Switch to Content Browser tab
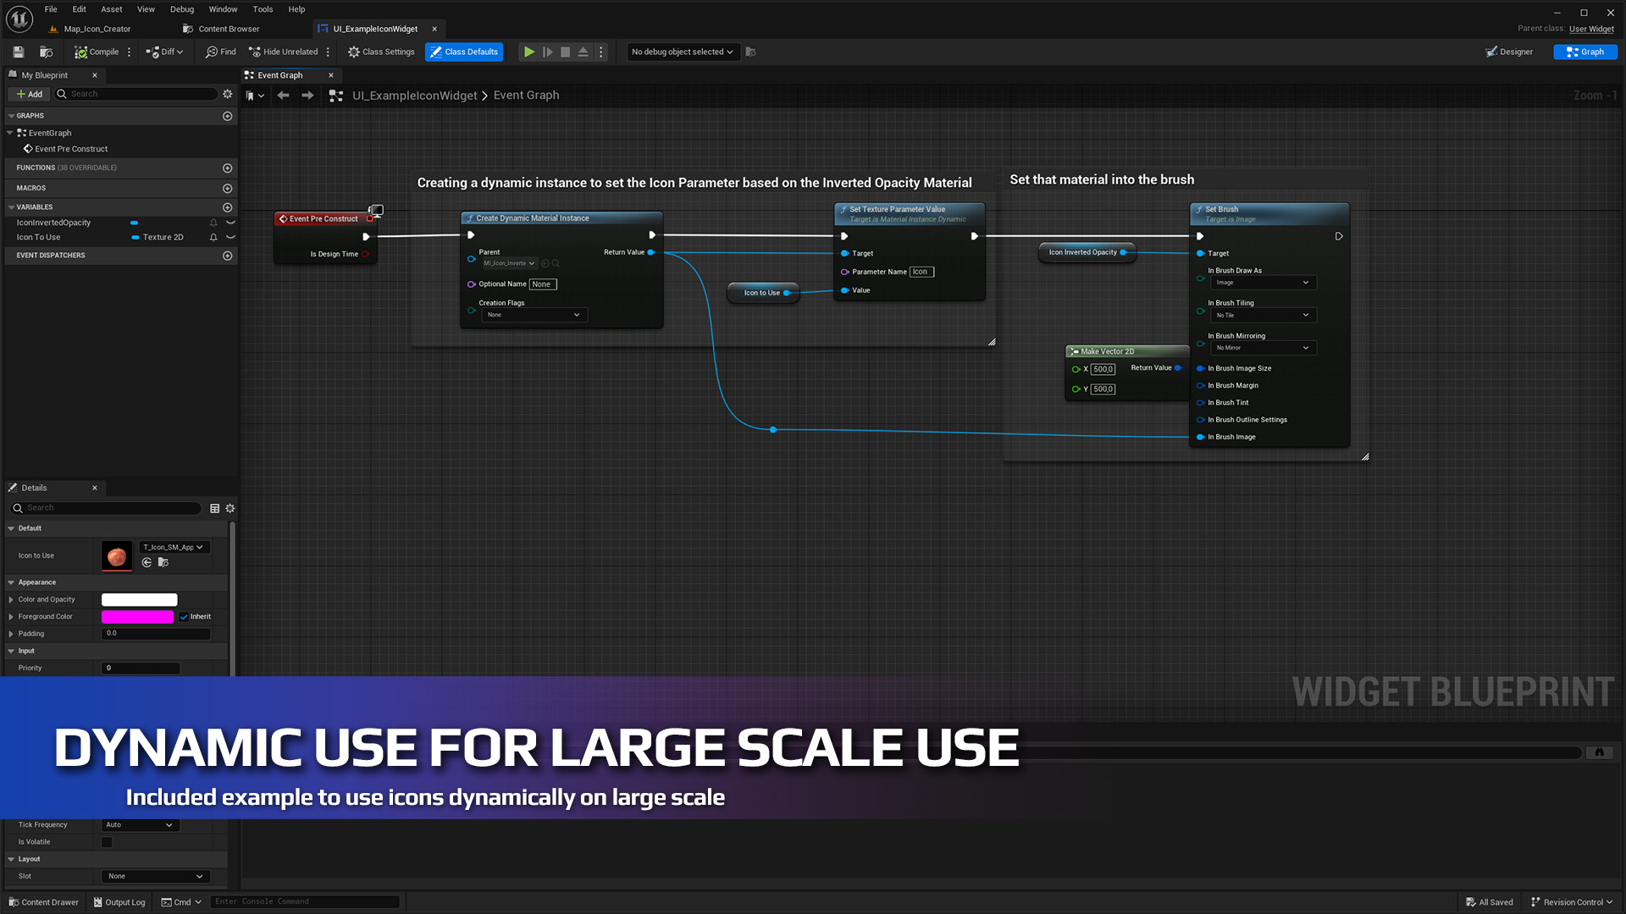The image size is (1626, 914). pyautogui.click(x=228, y=29)
